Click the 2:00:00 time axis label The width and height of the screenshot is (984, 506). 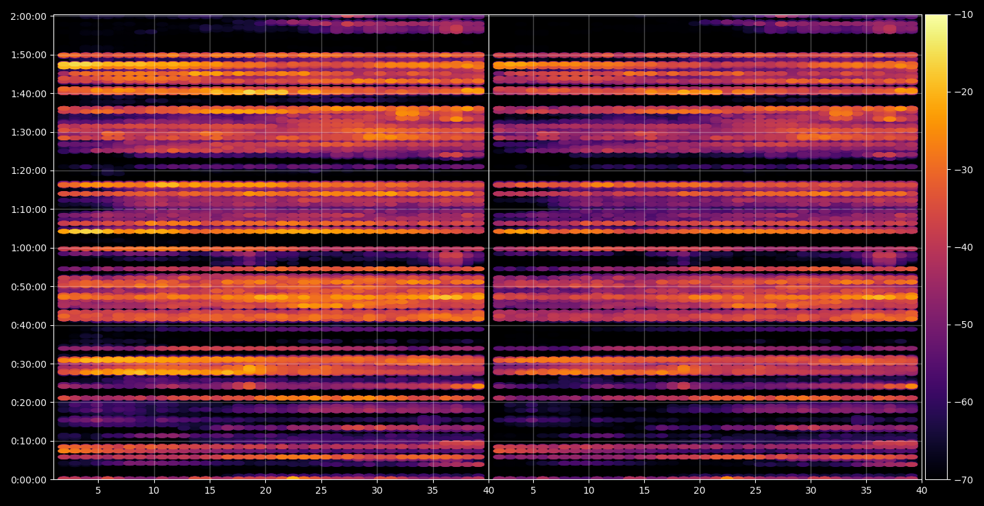29,16
